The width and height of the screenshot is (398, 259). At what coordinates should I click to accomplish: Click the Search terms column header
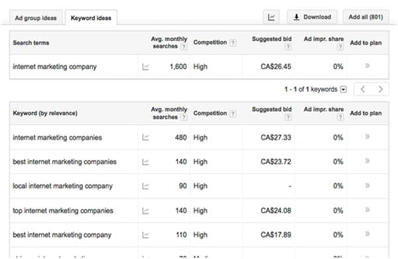pyautogui.click(x=31, y=42)
